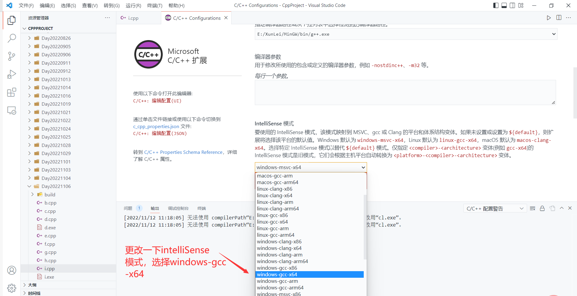This screenshot has height=296, width=577.
Task: Customize layout icon in title bar
Action: point(521,5)
